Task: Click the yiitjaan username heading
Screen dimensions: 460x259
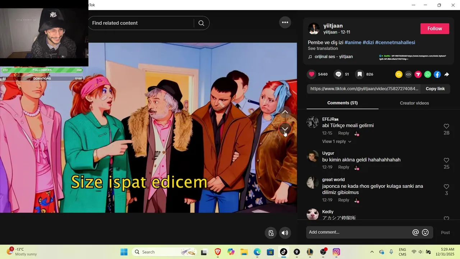Action: click(333, 26)
